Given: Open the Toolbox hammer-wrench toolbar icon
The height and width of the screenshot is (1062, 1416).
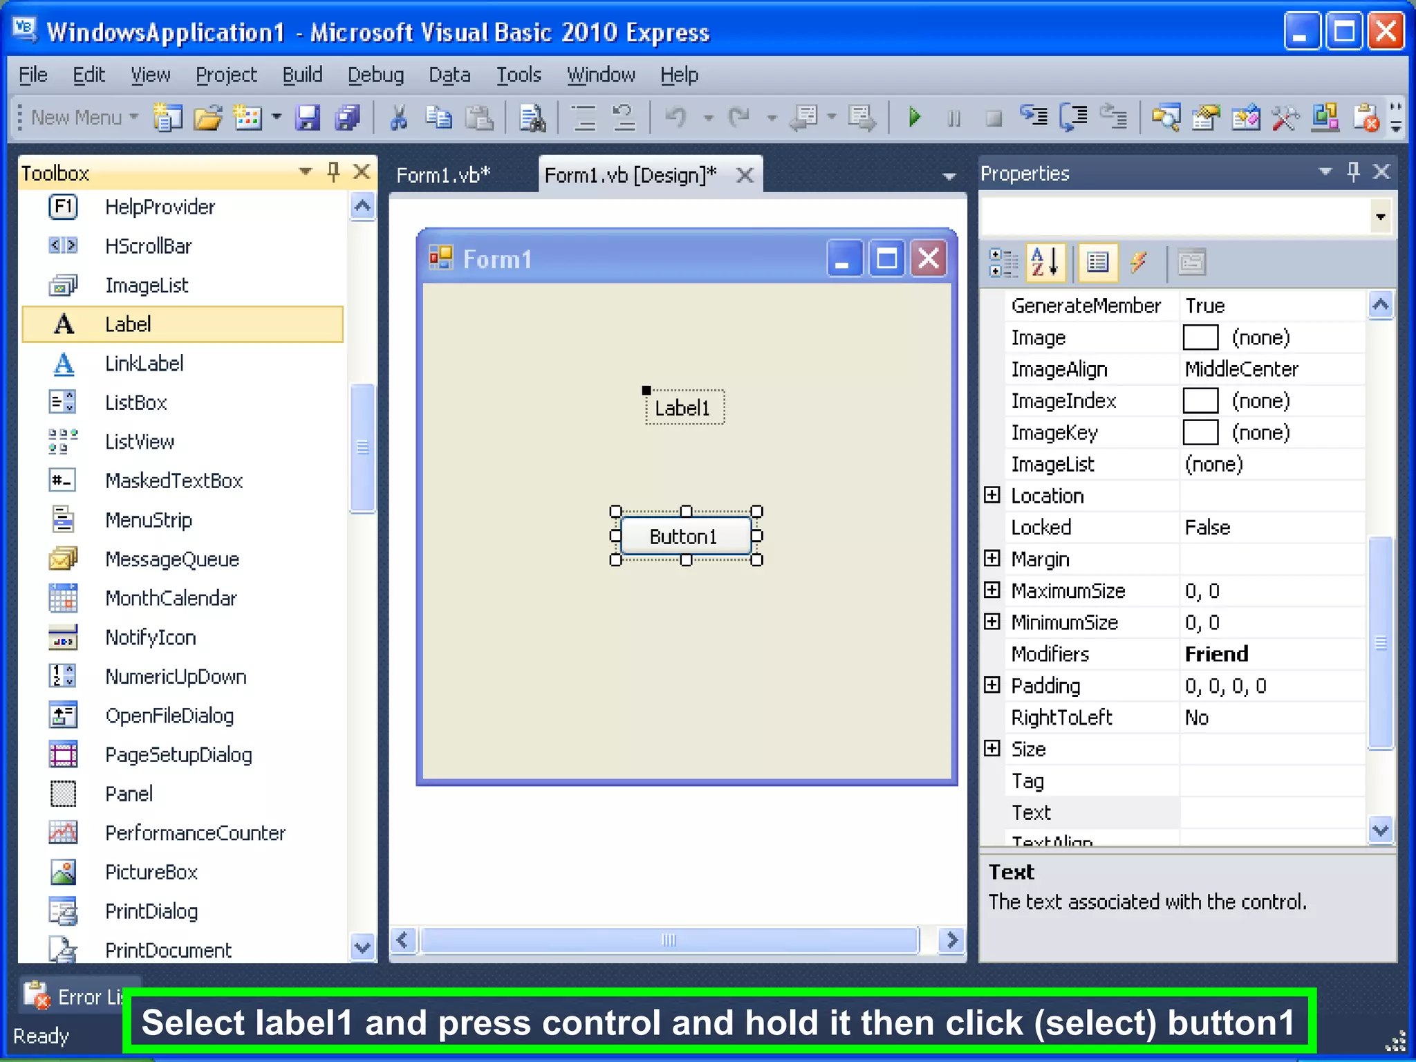Looking at the screenshot, I should [1285, 118].
